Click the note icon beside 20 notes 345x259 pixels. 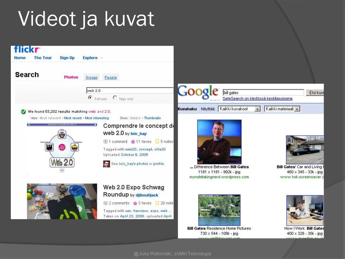click(157, 203)
